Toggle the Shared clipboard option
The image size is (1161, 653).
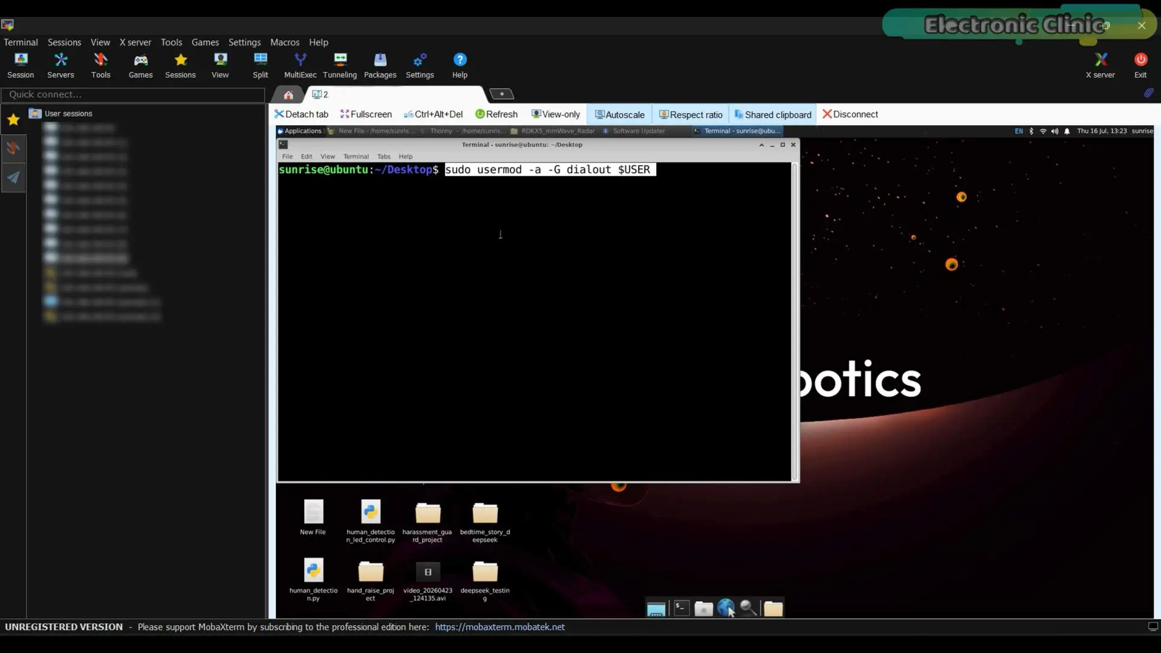click(x=773, y=115)
